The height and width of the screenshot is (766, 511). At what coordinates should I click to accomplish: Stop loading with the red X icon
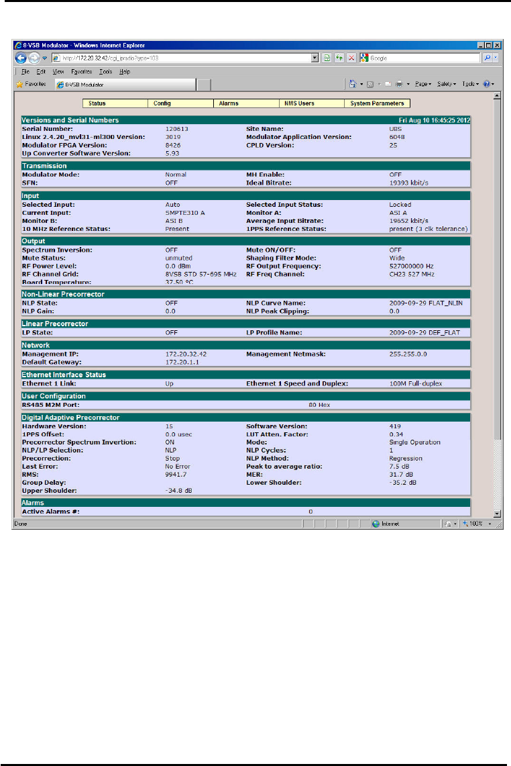pyautogui.click(x=351, y=58)
